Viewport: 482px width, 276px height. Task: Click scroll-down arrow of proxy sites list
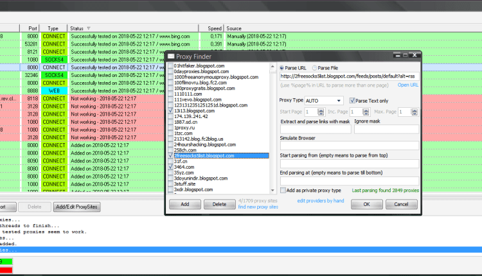point(272,191)
